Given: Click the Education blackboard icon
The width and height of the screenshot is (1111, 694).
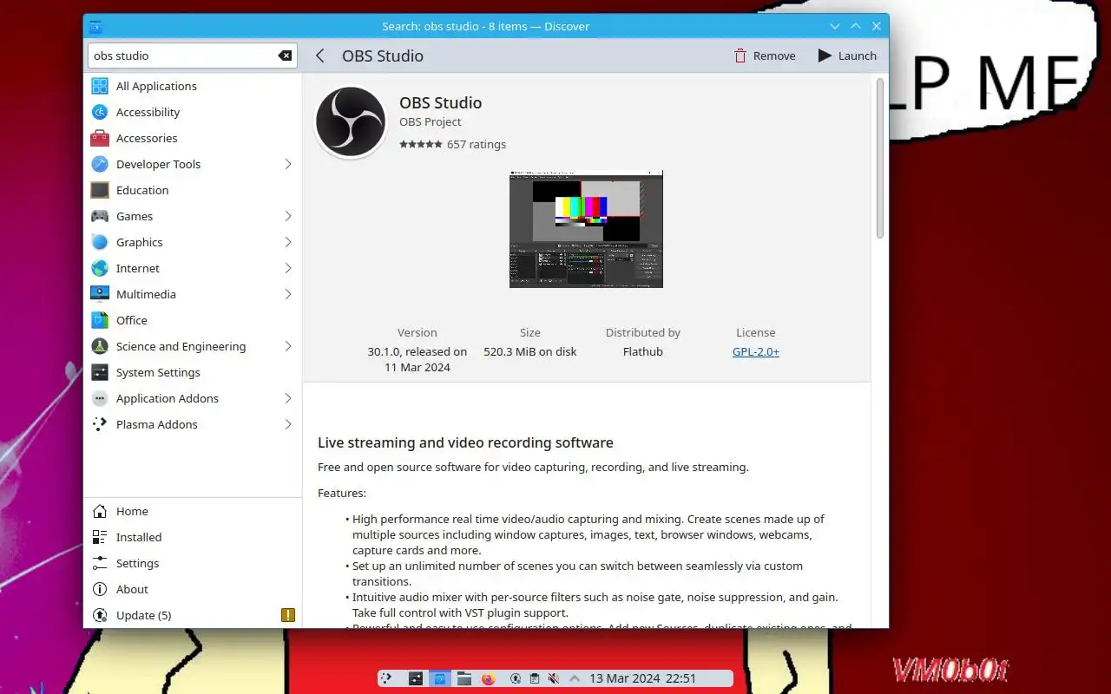Looking at the screenshot, I should [x=100, y=190].
